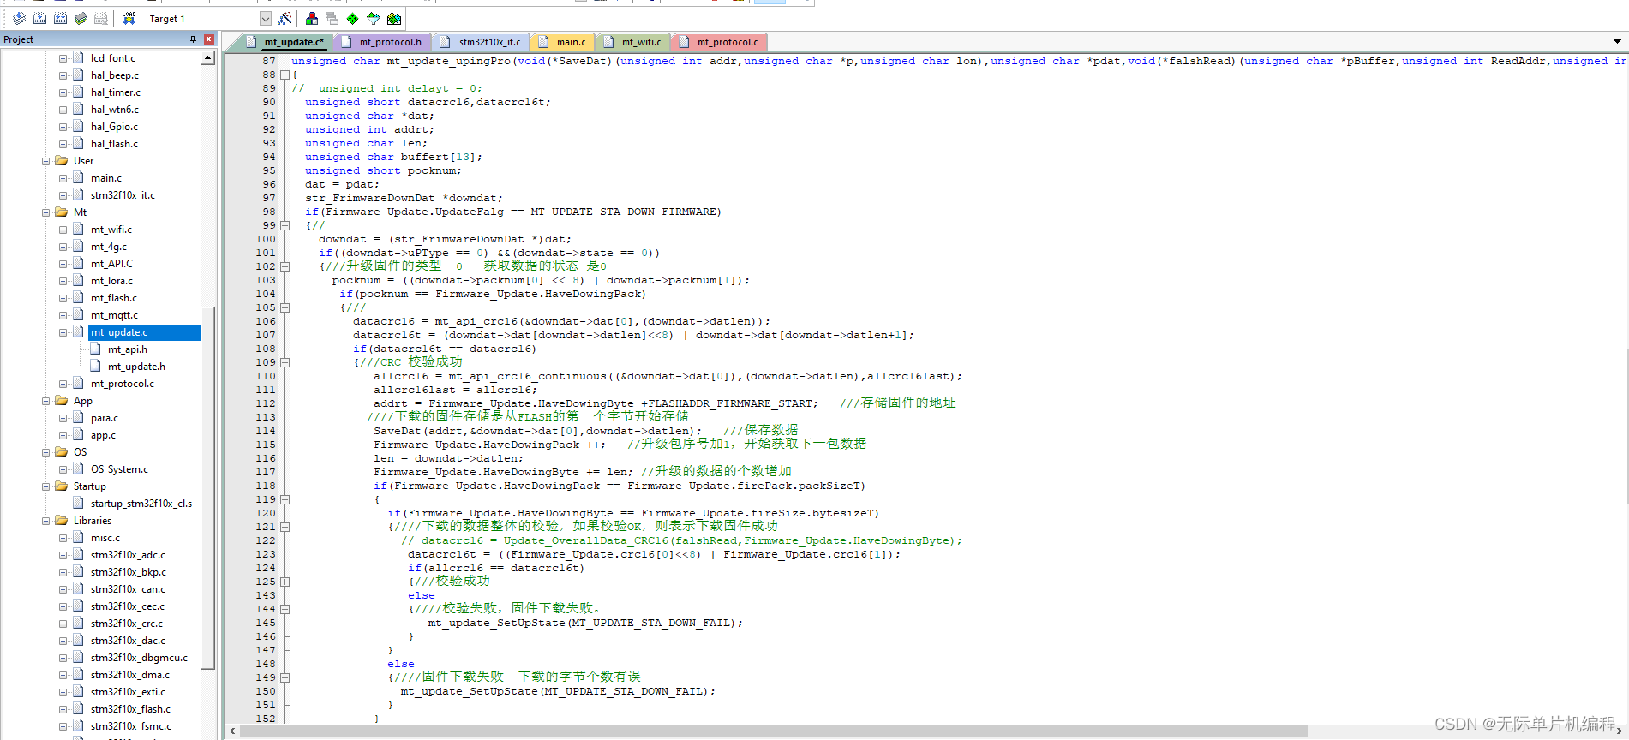This screenshot has height=740, width=1629.
Task: Switch to the main.c tab
Action: coord(563,42)
